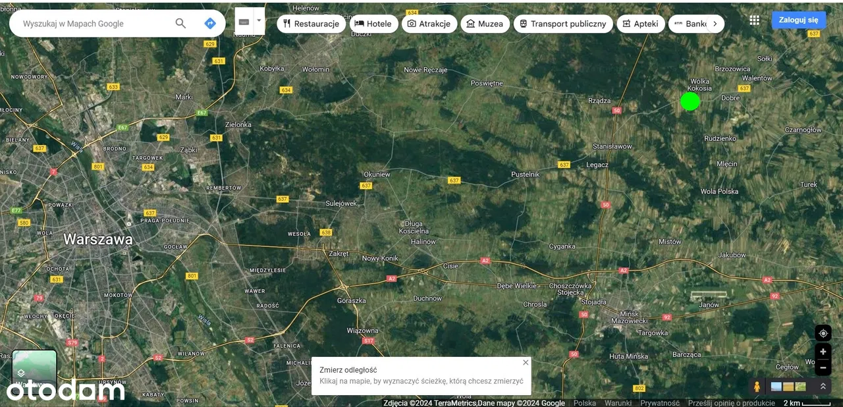Open input tools dropdown arrow

[x=259, y=20]
